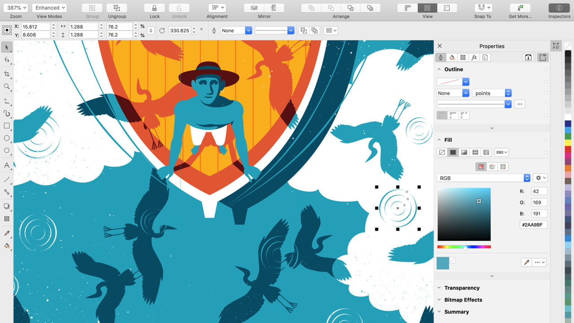Open the effects (fx) properties tab

tap(474, 57)
